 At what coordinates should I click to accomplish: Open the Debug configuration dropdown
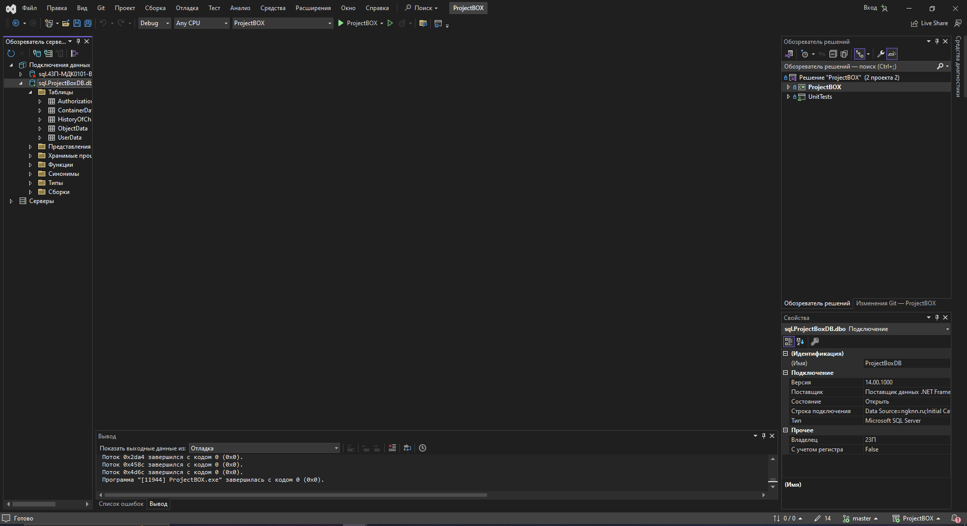pos(155,23)
